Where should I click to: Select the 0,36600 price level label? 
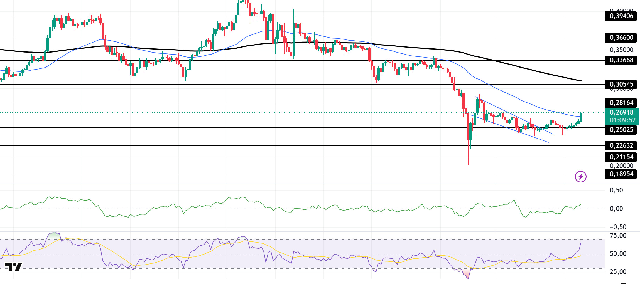(x=621, y=38)
